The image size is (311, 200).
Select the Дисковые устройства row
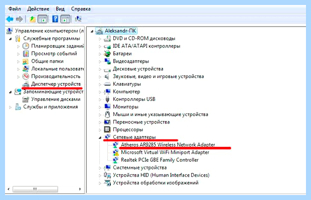pyautogui.click(x=138, y=69)
